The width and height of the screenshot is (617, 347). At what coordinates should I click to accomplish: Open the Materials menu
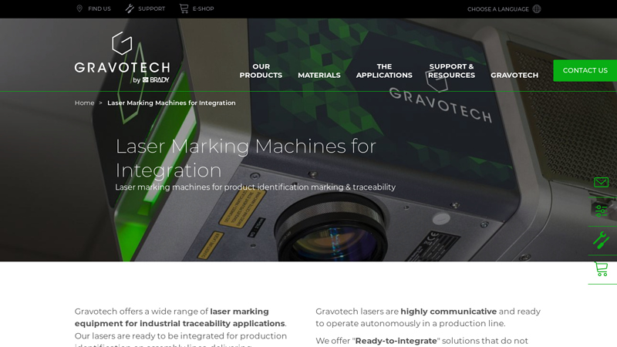point(319,75)
